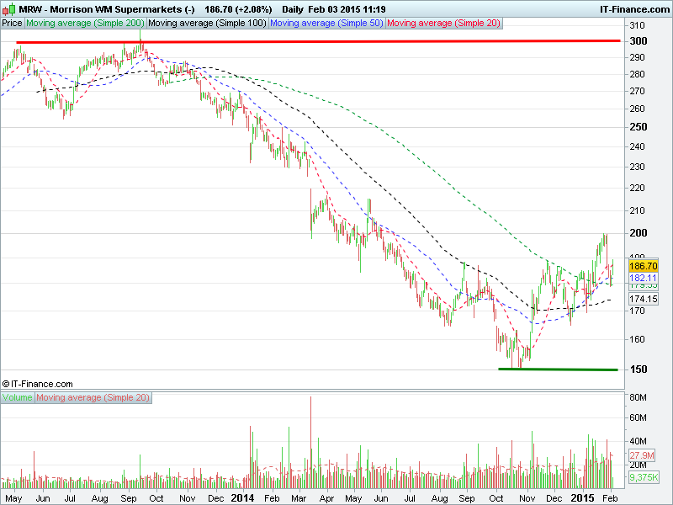The image size is (673, 505).
Task: Click the volume panel's Moving average (Simple 20) label
Action: [93, 396]
